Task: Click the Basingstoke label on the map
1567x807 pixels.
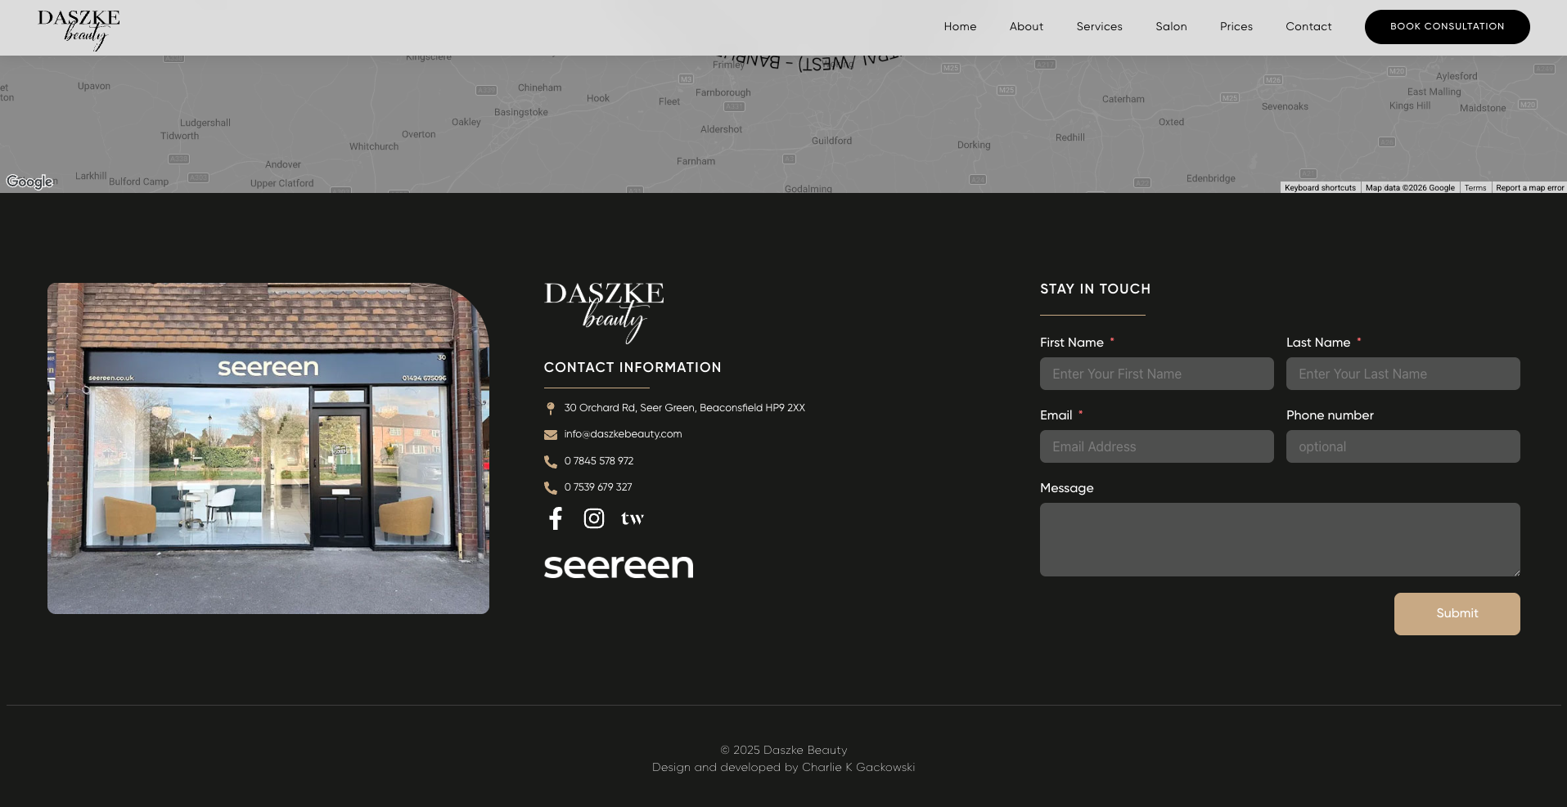Action: (520, 112)
